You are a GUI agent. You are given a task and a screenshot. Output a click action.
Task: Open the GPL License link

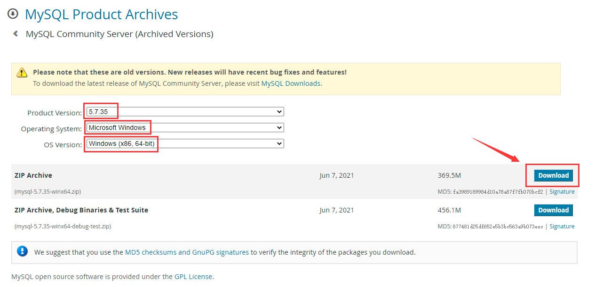pos(193,277)
